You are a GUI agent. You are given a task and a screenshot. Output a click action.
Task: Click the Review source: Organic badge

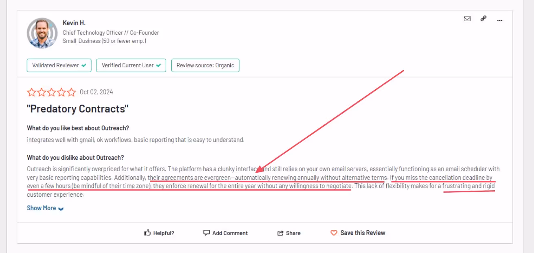205,65
